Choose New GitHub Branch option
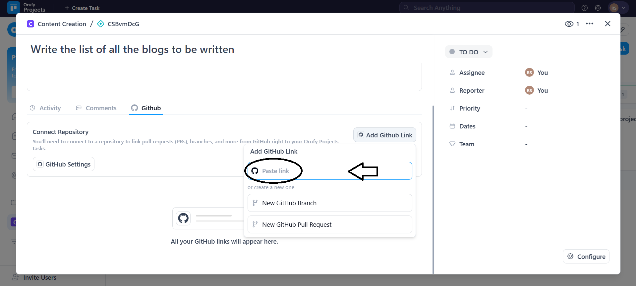 [330, 203]
